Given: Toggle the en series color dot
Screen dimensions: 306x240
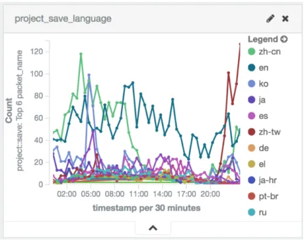Looking at the screenshot, I should click(252, 67).
